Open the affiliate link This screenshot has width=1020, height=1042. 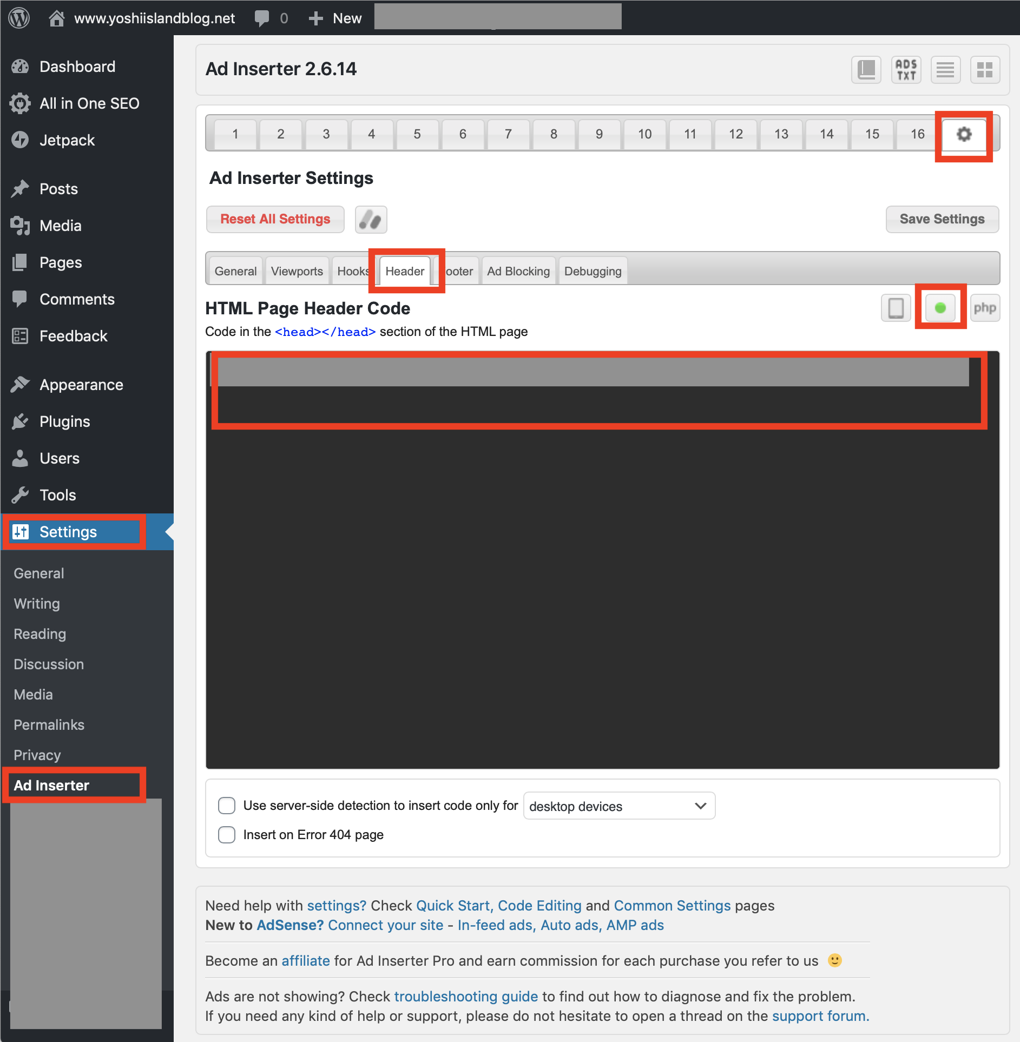(306, 961)
